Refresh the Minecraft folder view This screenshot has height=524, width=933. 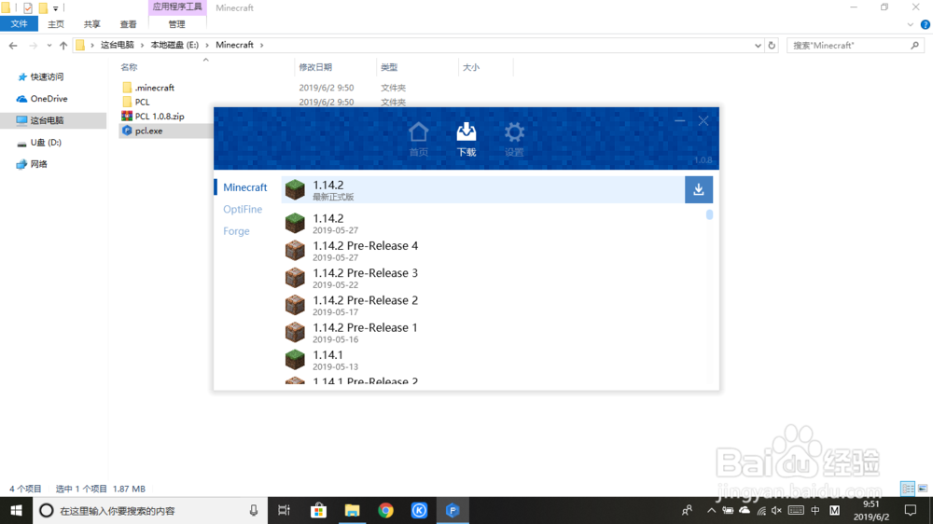tap(772, 45)
